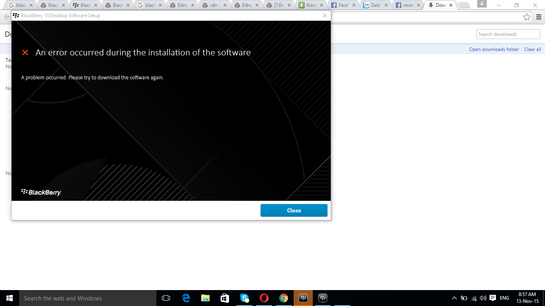Open a new tab in Chrome
Viewport: 545px width, 306px height.
tap(464, 6)
